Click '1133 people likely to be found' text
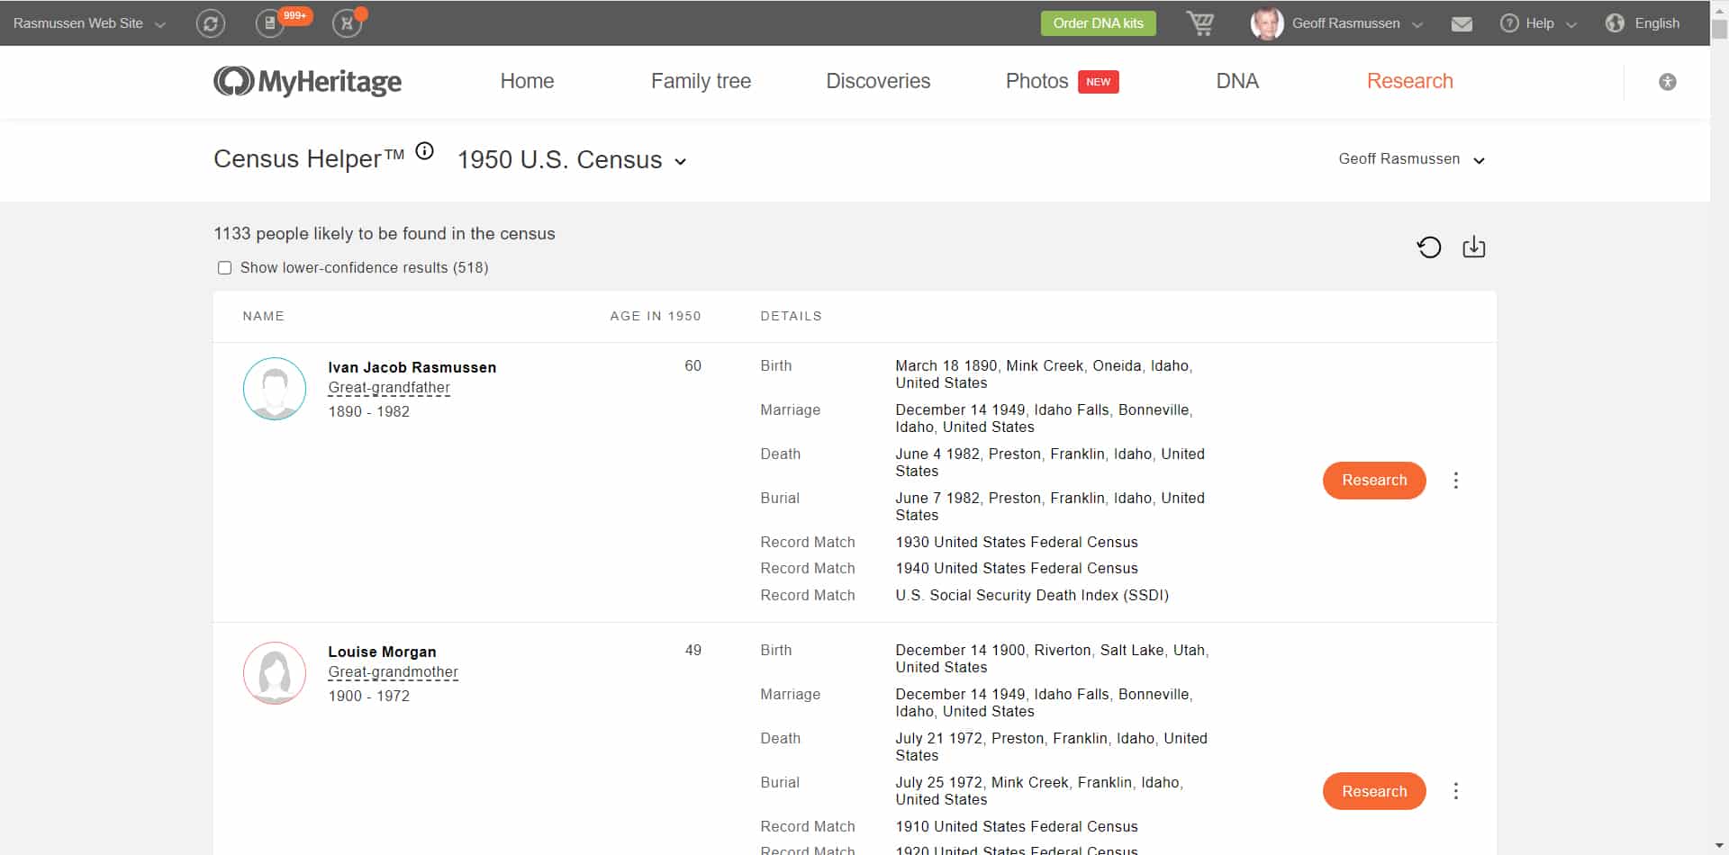The height and width of the screenshot is (855, 1729). pos(385,234)
